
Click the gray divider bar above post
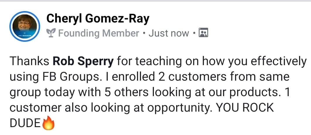(x=155, y=1)
